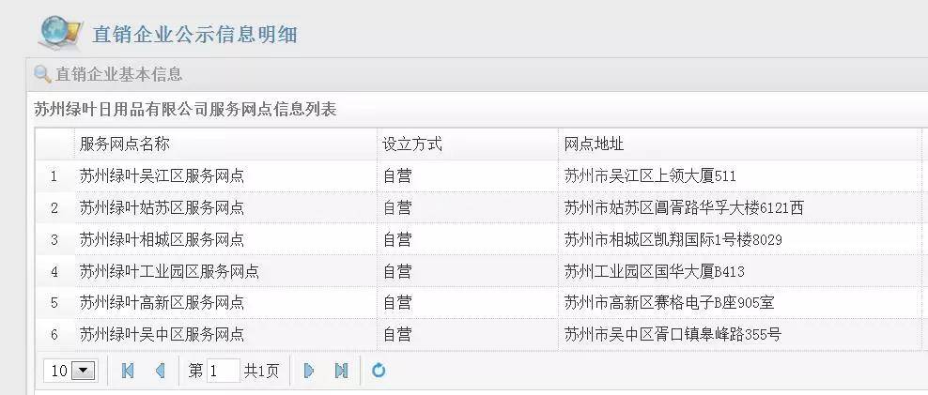Click the globe computer header icon
The width and height of the screenshot is (928, 395).
click(x=60, y=32)
